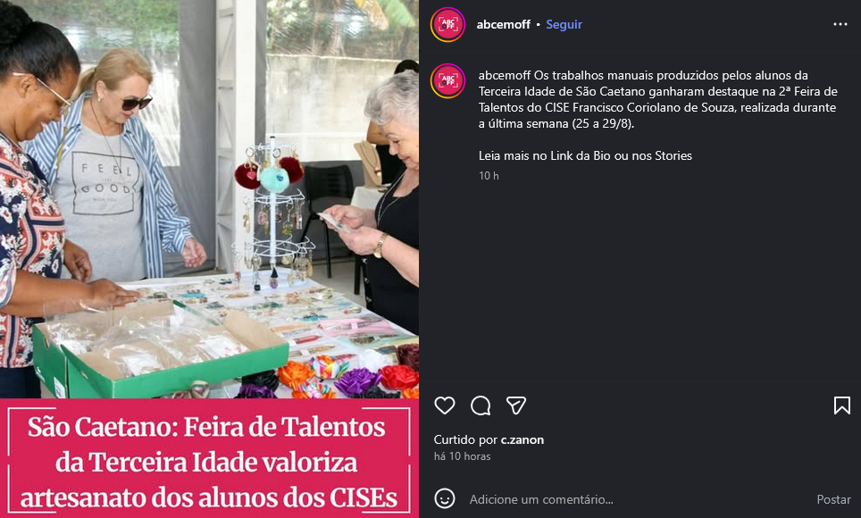Click the abcemoff avatar beside the caption
The image size is (861, 518).
point(447,80)
